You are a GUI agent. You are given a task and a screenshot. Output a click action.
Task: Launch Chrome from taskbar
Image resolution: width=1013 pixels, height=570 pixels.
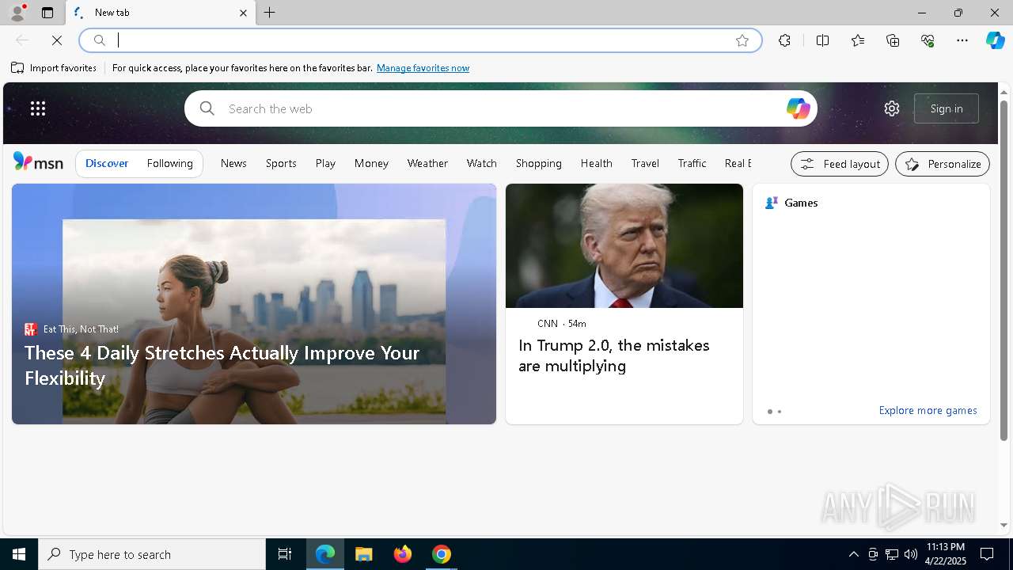(442, 554)
